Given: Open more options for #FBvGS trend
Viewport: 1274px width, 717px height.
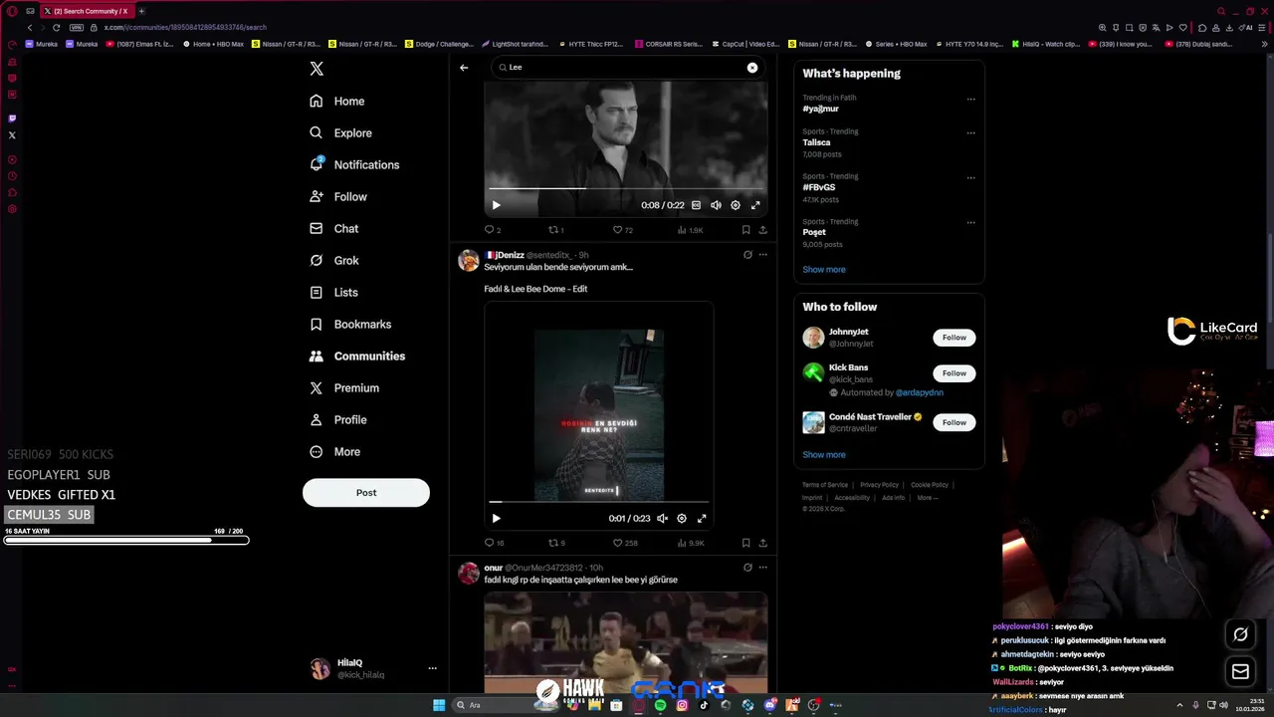Looking at the screenshot, I should tap(971, 178).
